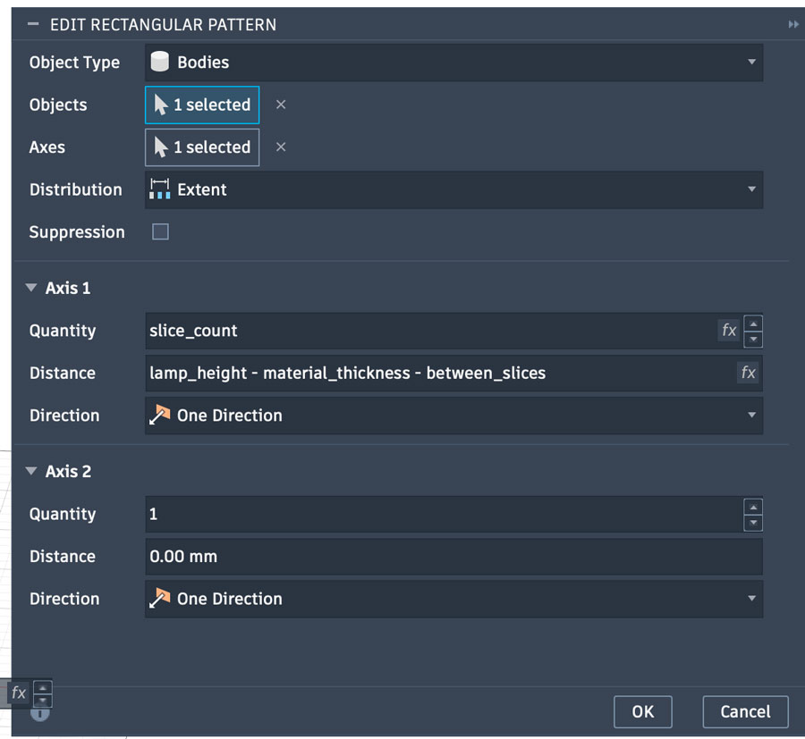Cancel the rectangular pattern edit
805x739 pixels.
[x=745, y=712]
